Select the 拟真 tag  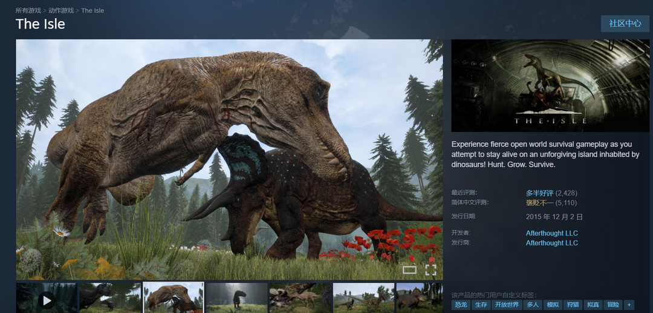[593, 305]
